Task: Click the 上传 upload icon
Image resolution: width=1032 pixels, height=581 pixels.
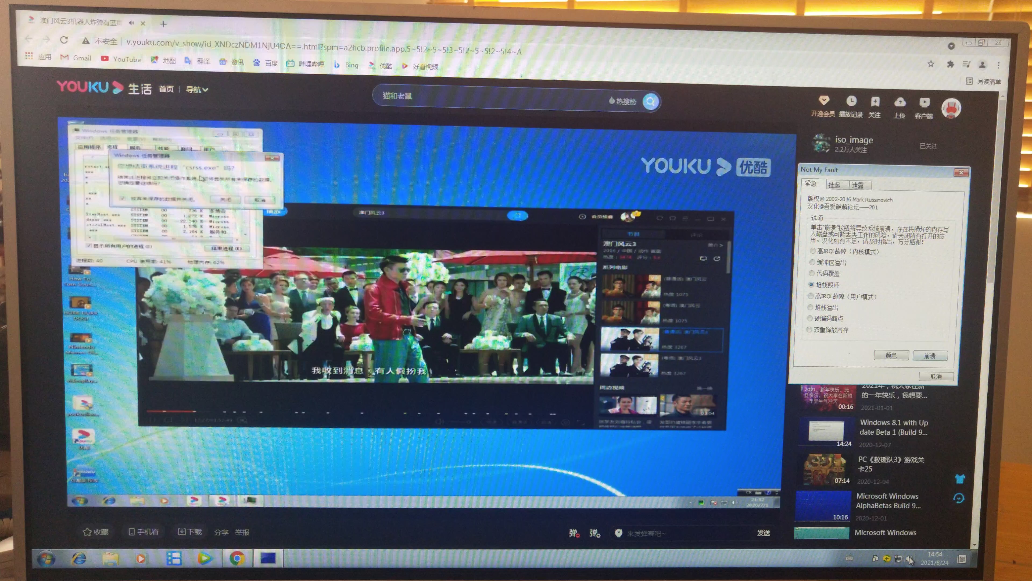Action: point(900,108)
